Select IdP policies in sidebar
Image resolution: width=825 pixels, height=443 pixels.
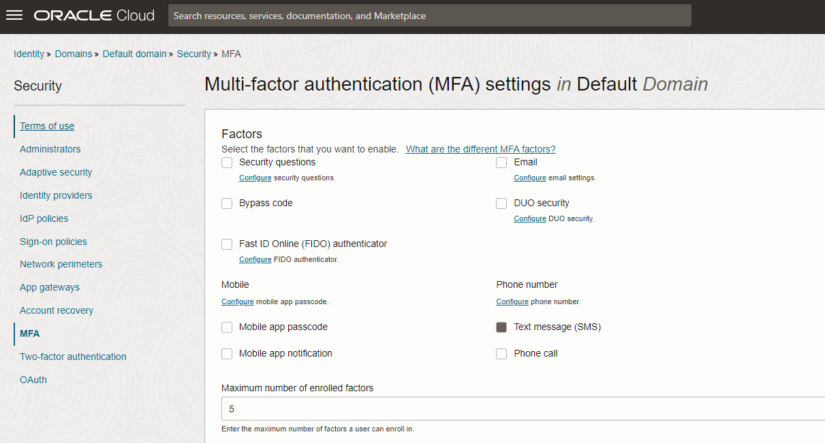(x=44, y=218)
